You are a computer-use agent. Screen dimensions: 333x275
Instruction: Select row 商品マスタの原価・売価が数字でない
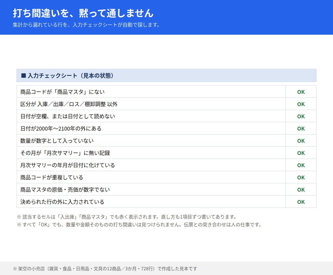[167, 189]
